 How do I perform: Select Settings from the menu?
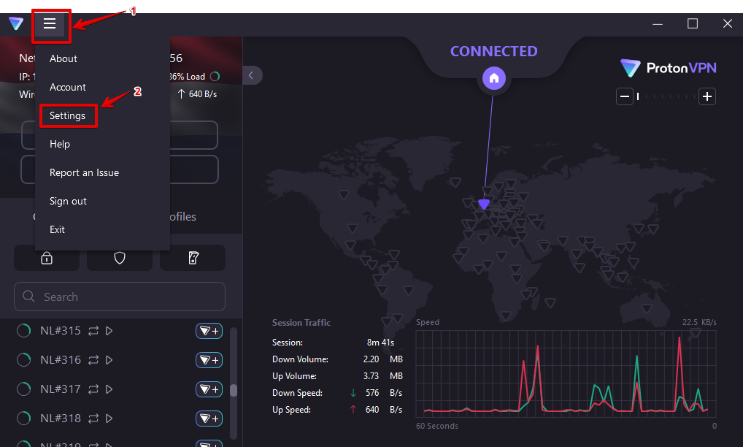tap(67, 115)
